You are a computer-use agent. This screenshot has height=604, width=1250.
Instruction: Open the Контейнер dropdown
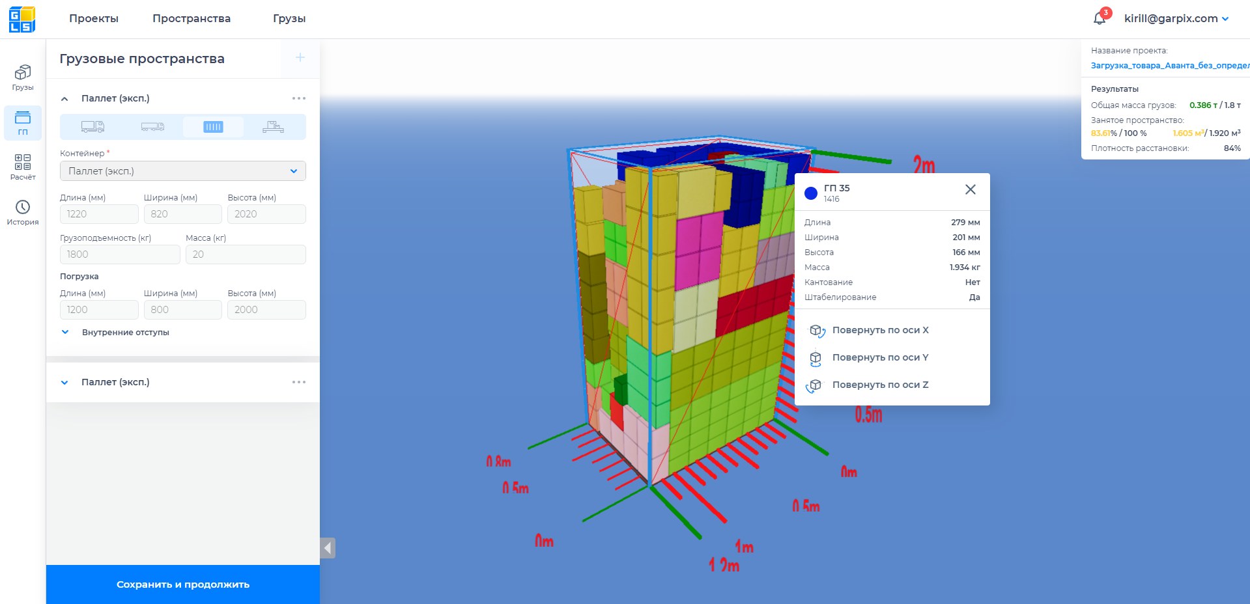click(x=182, y=171)
